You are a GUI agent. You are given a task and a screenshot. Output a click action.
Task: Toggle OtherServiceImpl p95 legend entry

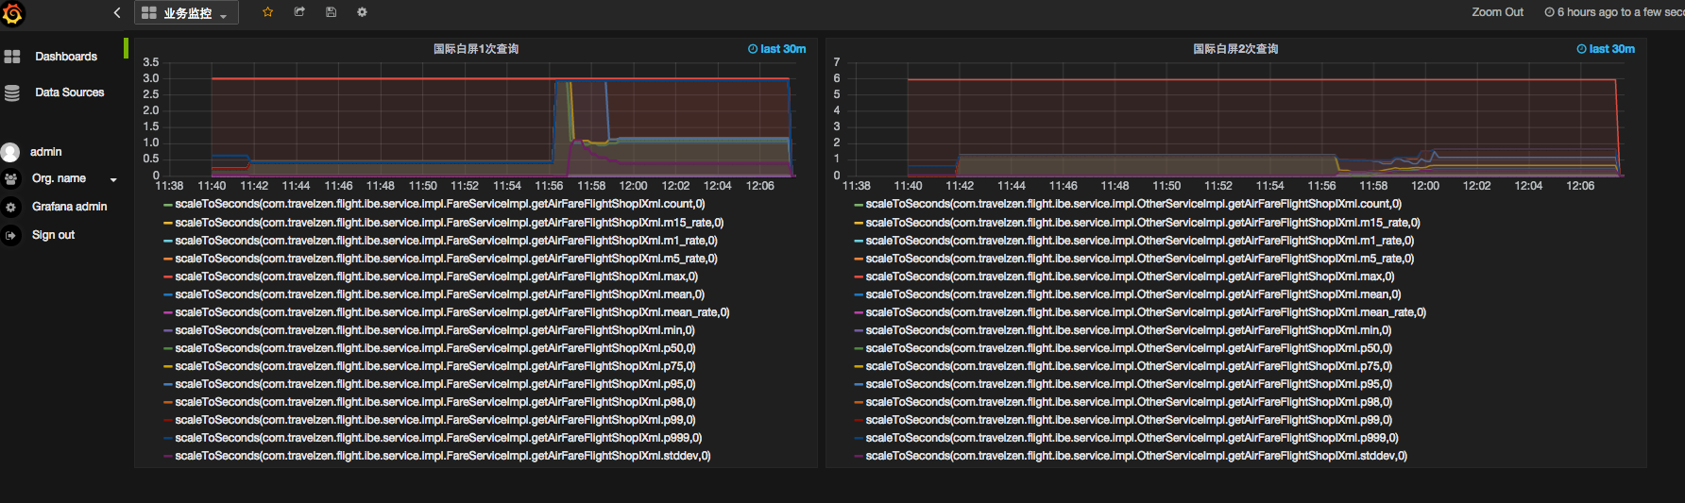1129,384
